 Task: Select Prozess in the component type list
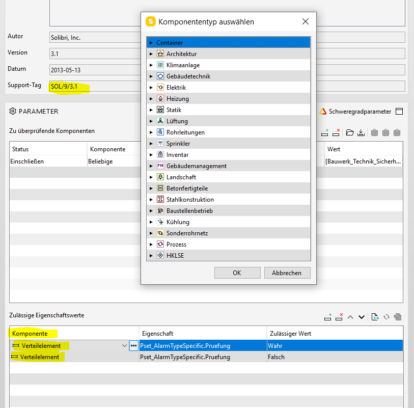tap(228, 244)
